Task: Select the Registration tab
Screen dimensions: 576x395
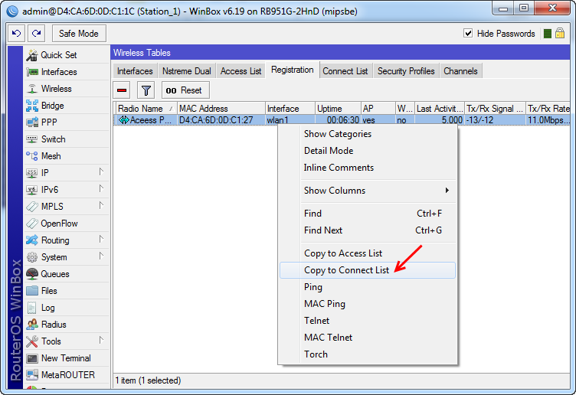Action: point(293,70)
